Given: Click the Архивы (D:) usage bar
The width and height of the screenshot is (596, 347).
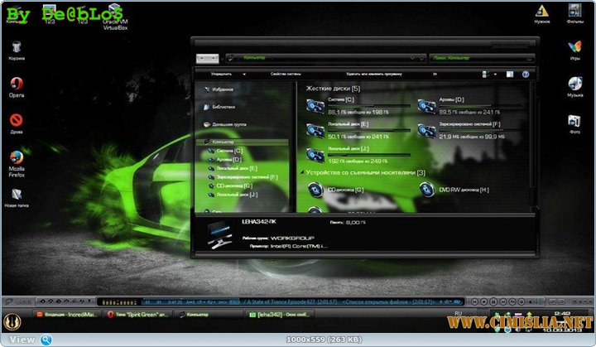Looking at the screenshot, I should (480, 106).
